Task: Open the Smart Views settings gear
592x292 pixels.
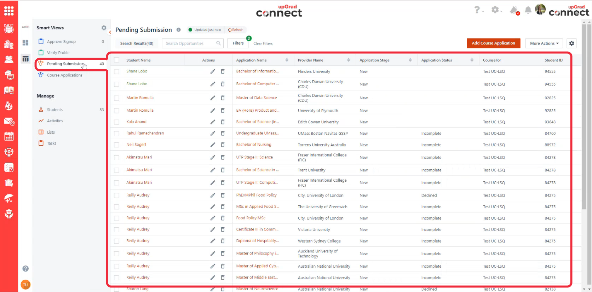Action: point(104,28)
